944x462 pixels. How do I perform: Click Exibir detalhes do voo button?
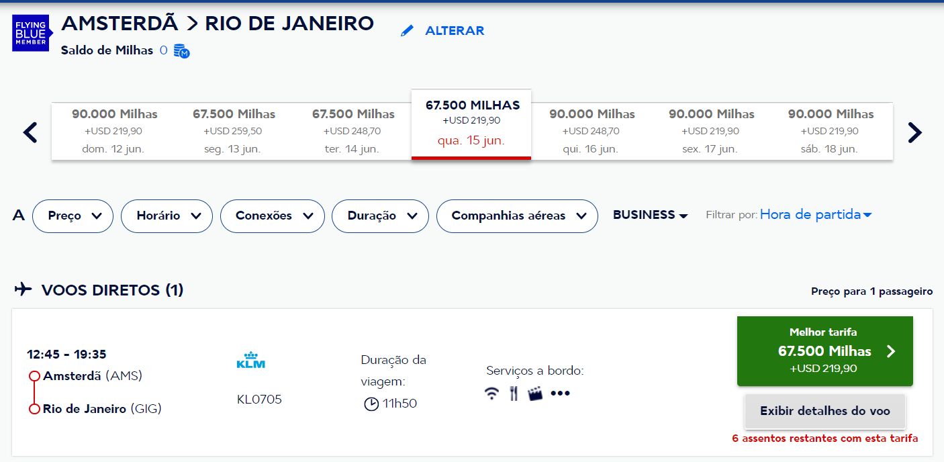coord(825,412)
